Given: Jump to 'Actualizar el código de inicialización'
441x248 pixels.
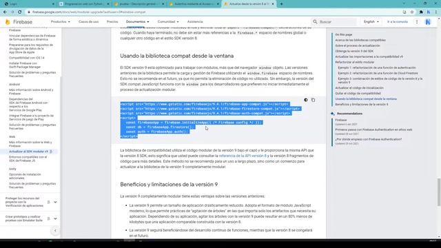Looking at the screenshot, I should pyautogui.click(x=359, y=87).
